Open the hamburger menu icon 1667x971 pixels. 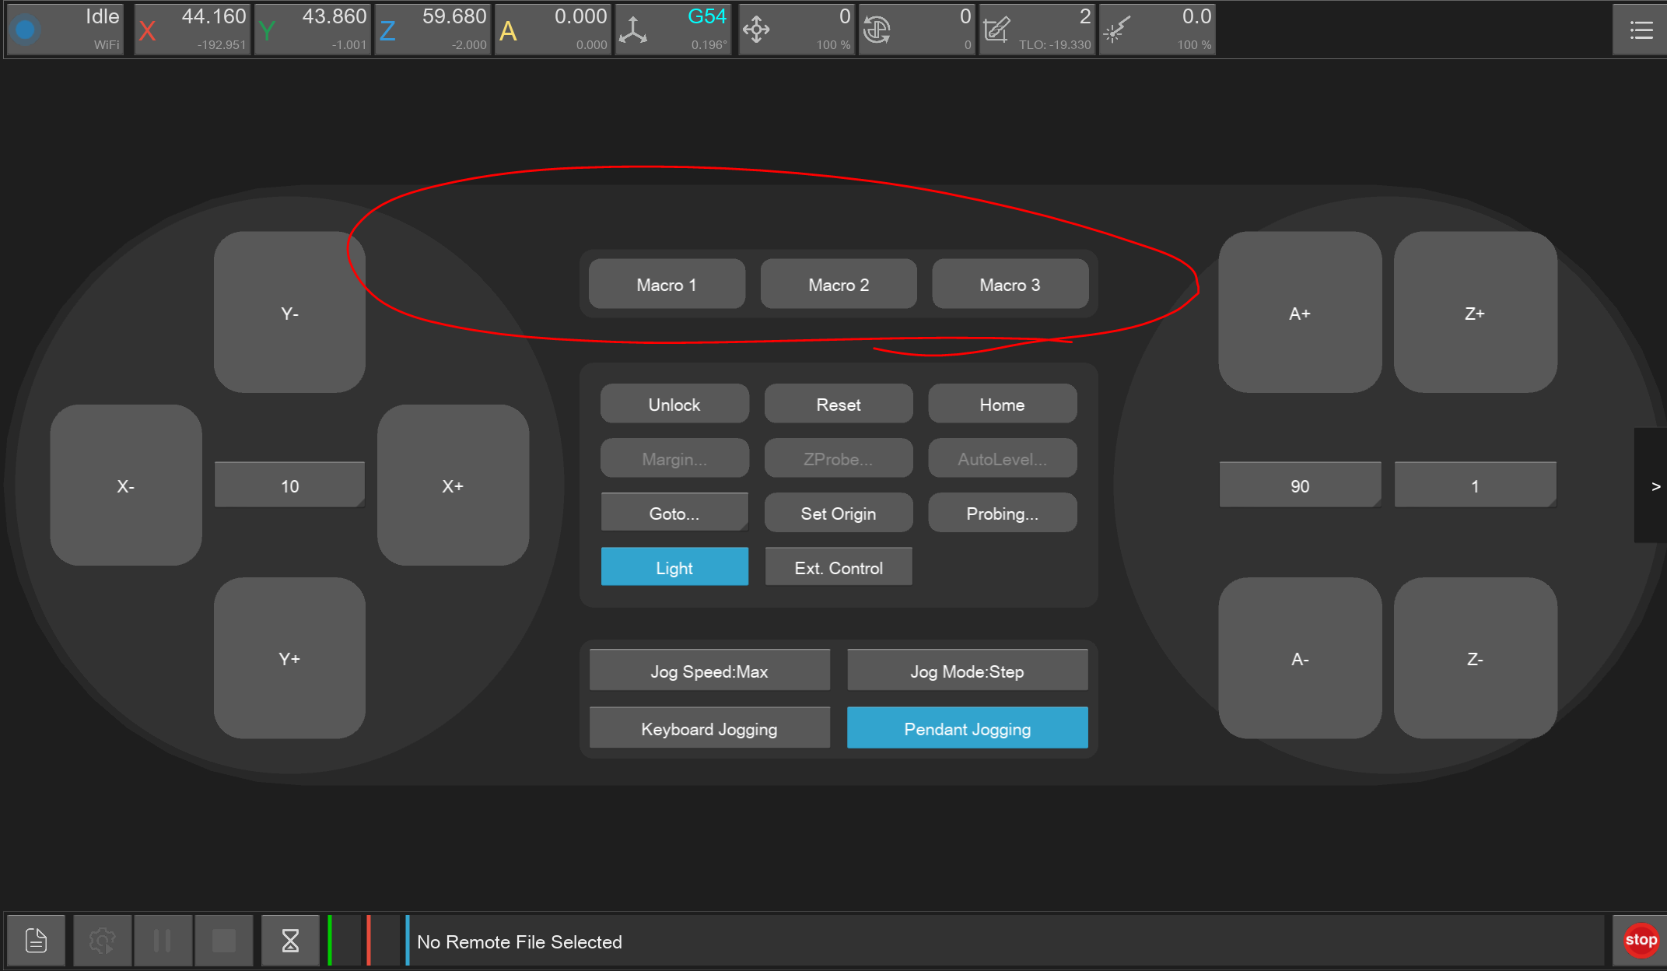pos(1641,30)
